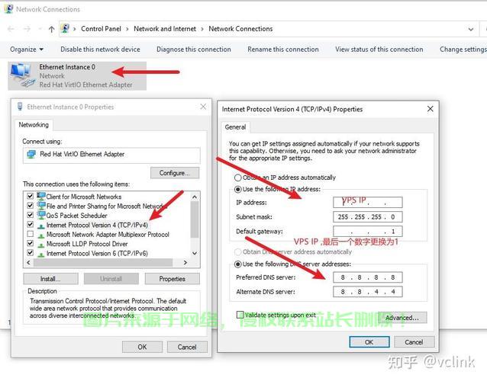
Task: Enable Validate settings upon exit
Action: [240, 315]
